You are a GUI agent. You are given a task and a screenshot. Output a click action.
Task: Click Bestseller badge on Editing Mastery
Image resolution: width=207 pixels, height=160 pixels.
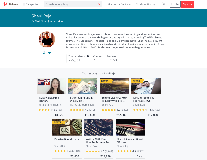pyautogui.click(x=106, y=81)
